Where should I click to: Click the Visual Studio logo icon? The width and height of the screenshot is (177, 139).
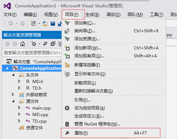7,6
